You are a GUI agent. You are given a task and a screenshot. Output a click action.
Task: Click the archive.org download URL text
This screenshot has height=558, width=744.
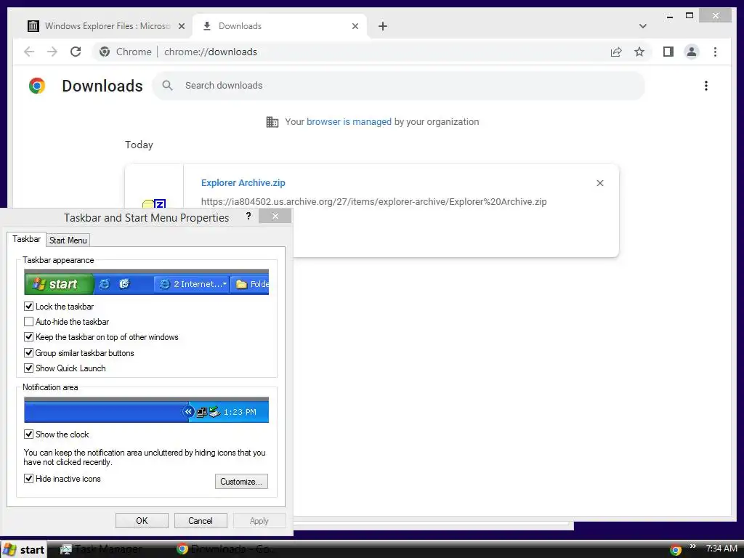point(374,202)
